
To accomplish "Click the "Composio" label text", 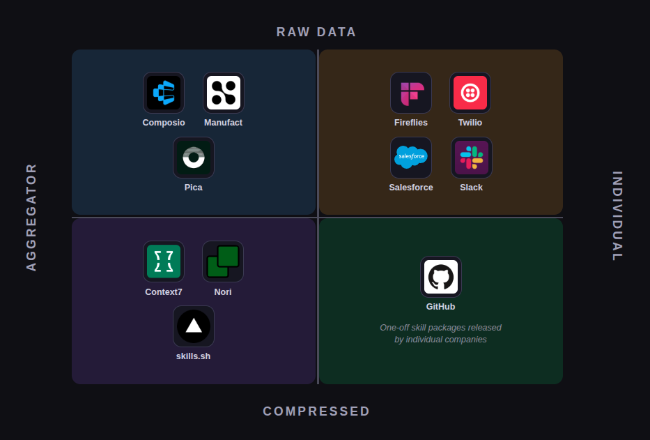I will click(164, 123).
